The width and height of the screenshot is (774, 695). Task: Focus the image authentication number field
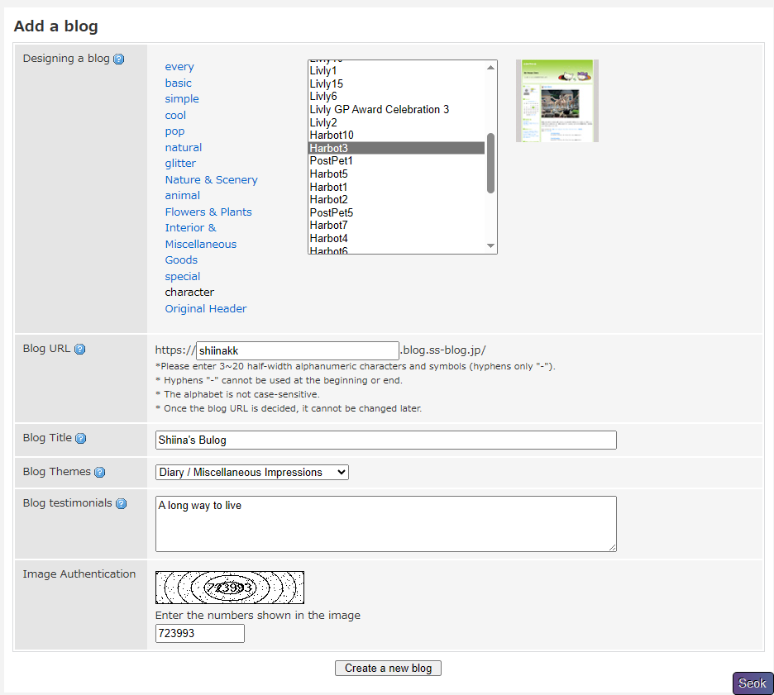(200, 634)
